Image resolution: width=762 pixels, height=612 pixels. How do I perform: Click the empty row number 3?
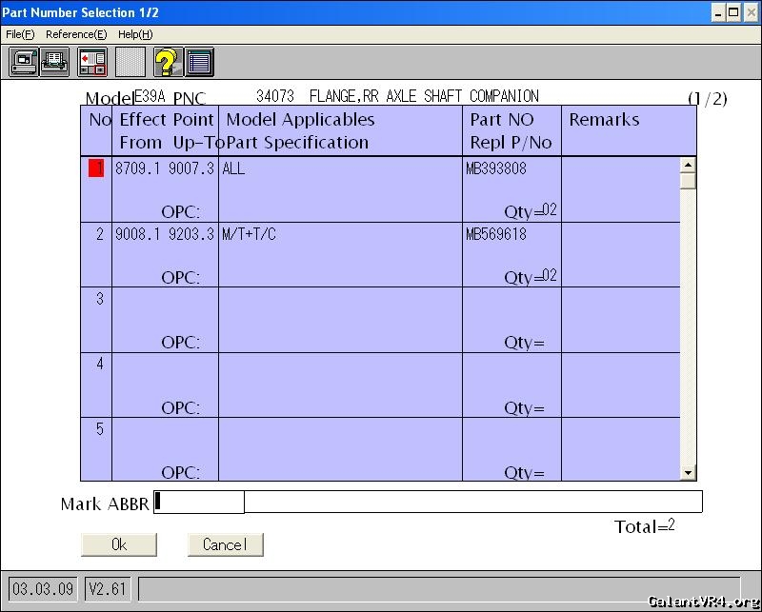coord(99,299)
